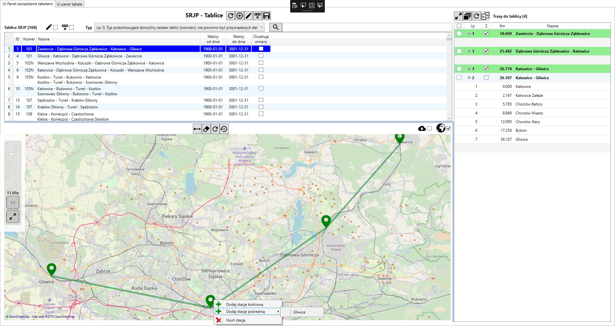615x326 pixels.
Task: Click the save floppy disk icon
Action: tap(266, 16)
